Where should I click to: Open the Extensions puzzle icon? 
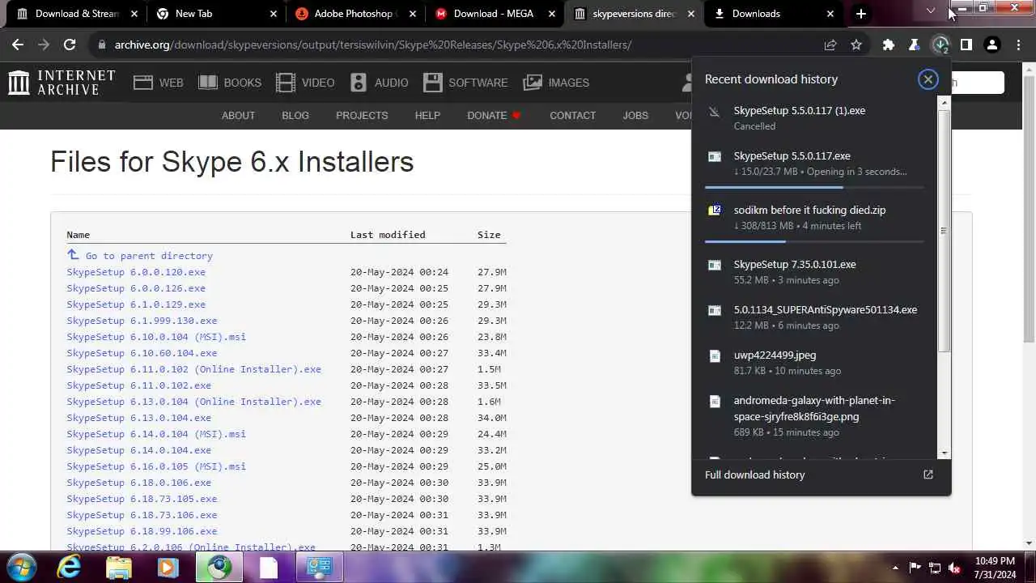click(x=889, y=45)
